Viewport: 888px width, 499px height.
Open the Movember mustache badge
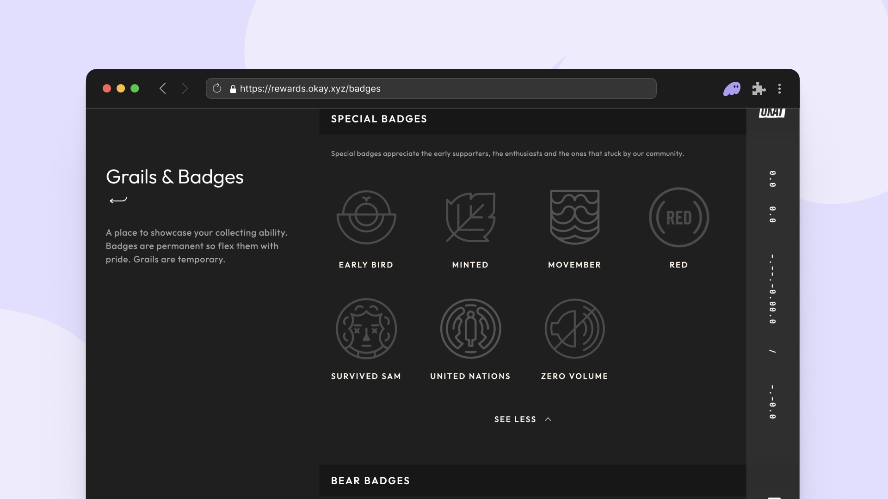(x=574, y=217)
